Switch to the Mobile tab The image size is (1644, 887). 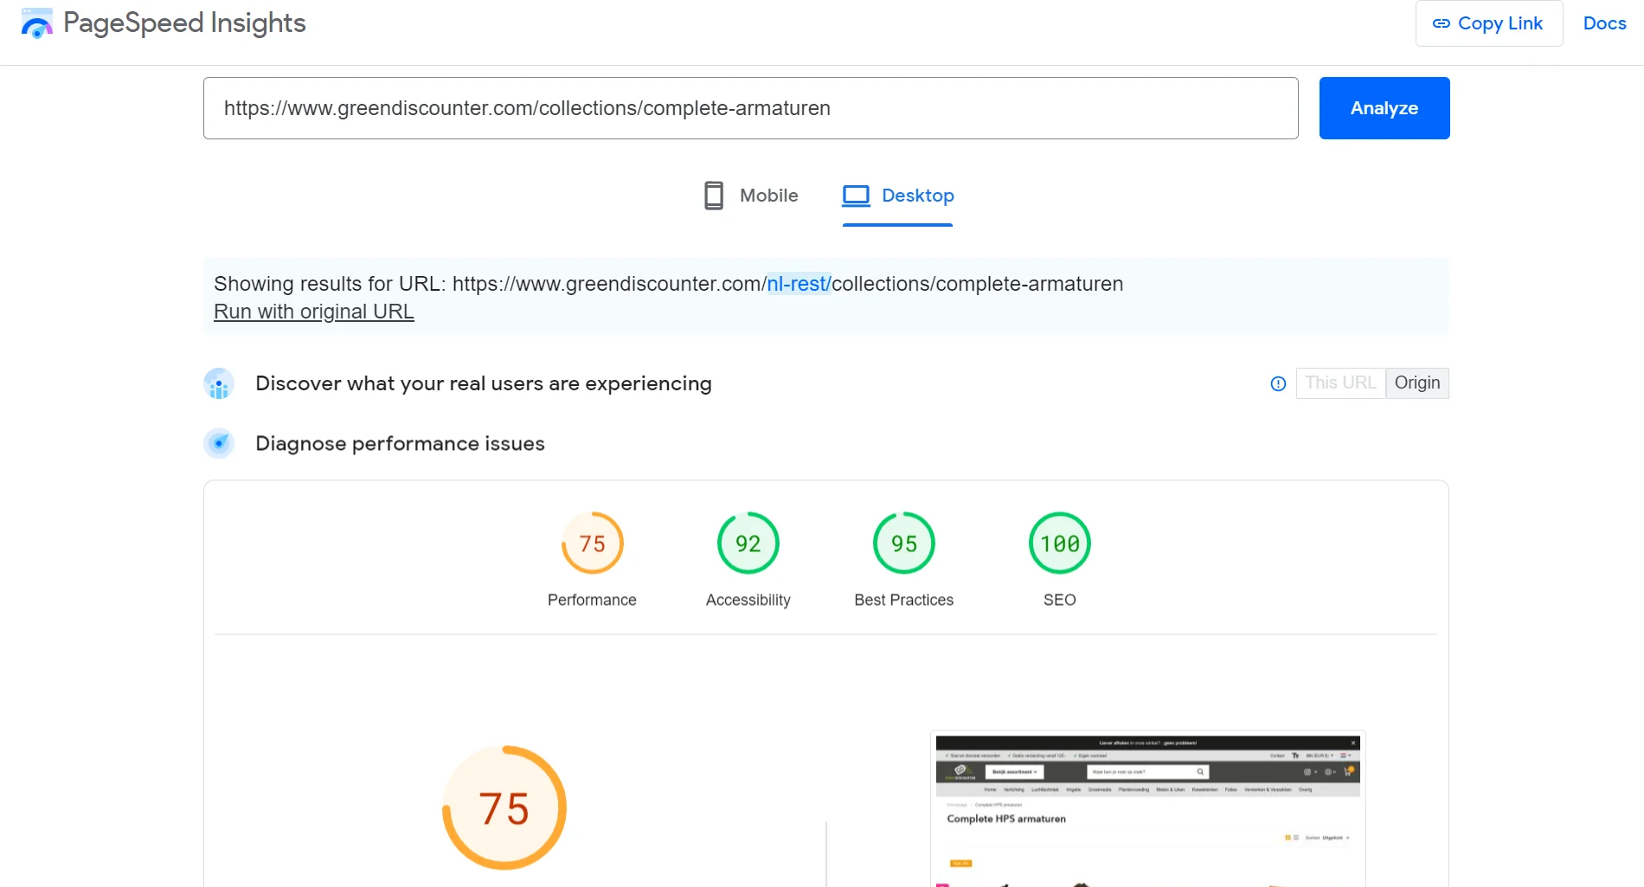coord(751,196)
